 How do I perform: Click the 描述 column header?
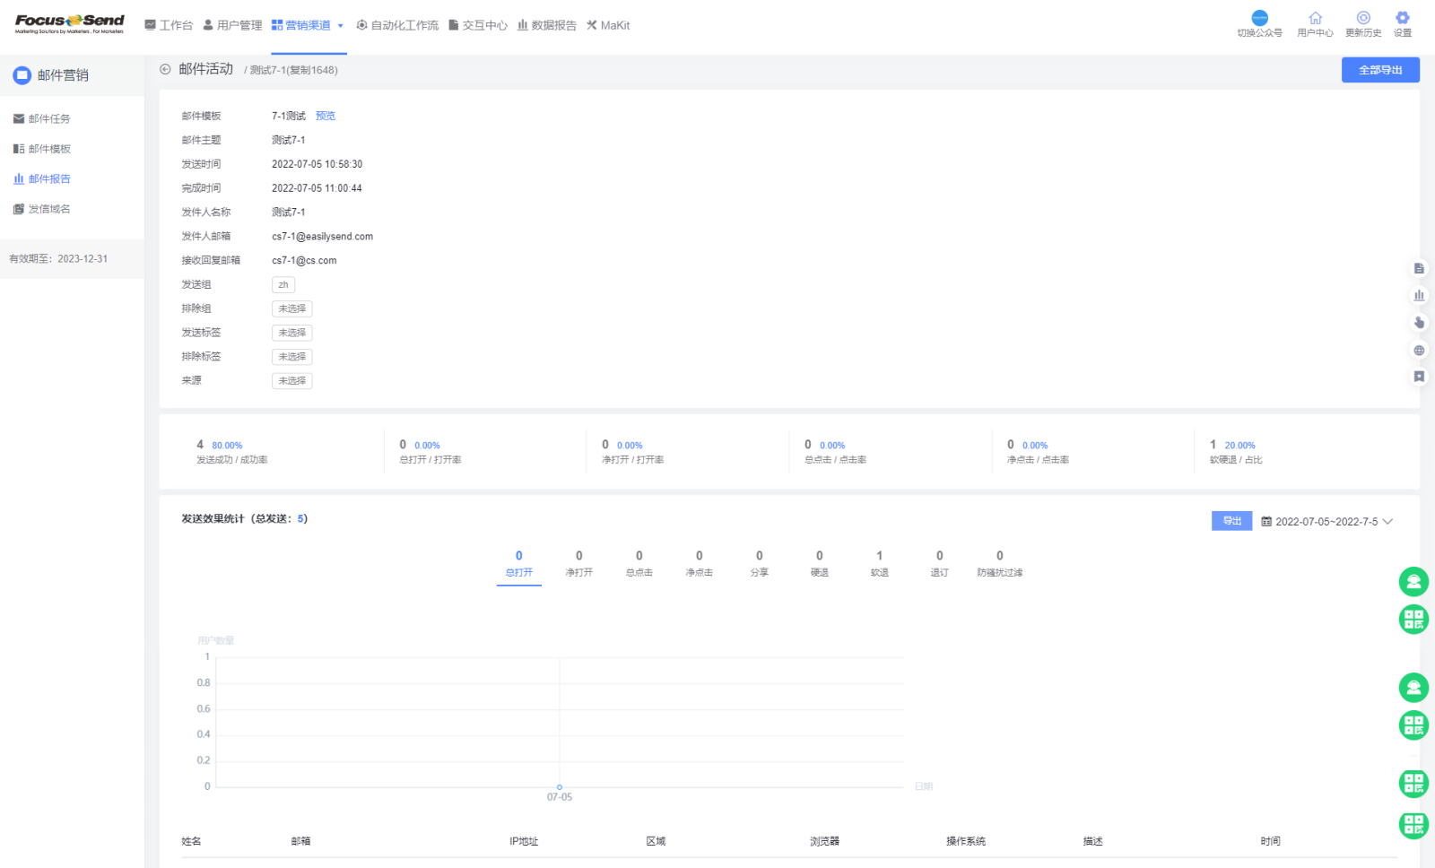point(1092,841)
